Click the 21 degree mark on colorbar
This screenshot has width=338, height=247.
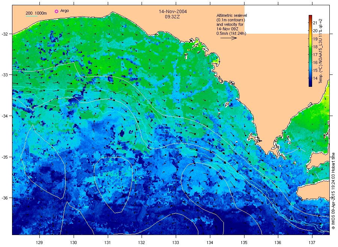point(315,23)
